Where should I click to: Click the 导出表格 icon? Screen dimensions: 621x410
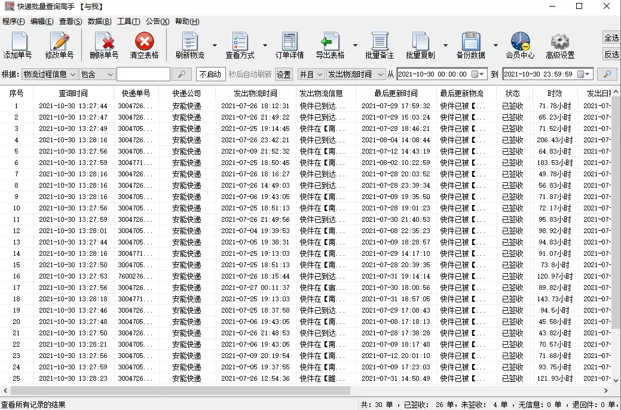pyautogui.click(x=330, y=41)
